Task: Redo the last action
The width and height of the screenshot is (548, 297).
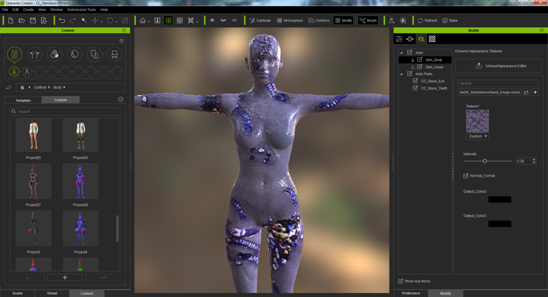Action: (x=73, y=21)
